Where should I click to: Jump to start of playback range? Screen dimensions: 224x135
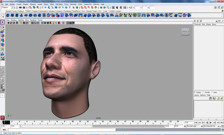196,122
